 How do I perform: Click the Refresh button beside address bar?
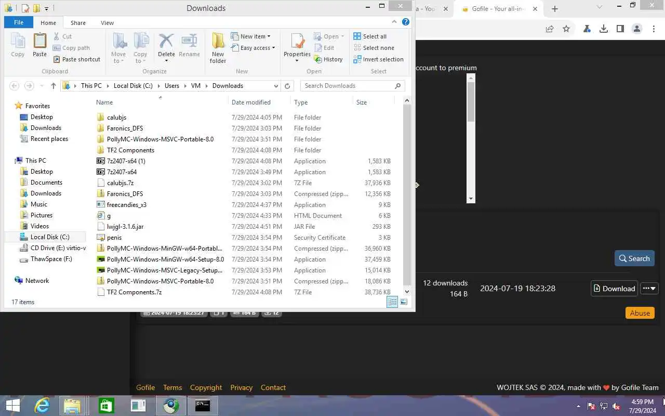click(x=287, y=86)
